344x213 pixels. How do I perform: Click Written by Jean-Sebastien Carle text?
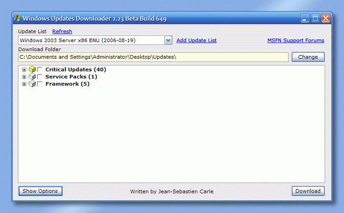click(x=172, y=191)
